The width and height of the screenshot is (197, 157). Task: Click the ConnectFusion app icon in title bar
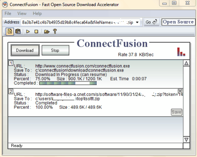point(5,4)
